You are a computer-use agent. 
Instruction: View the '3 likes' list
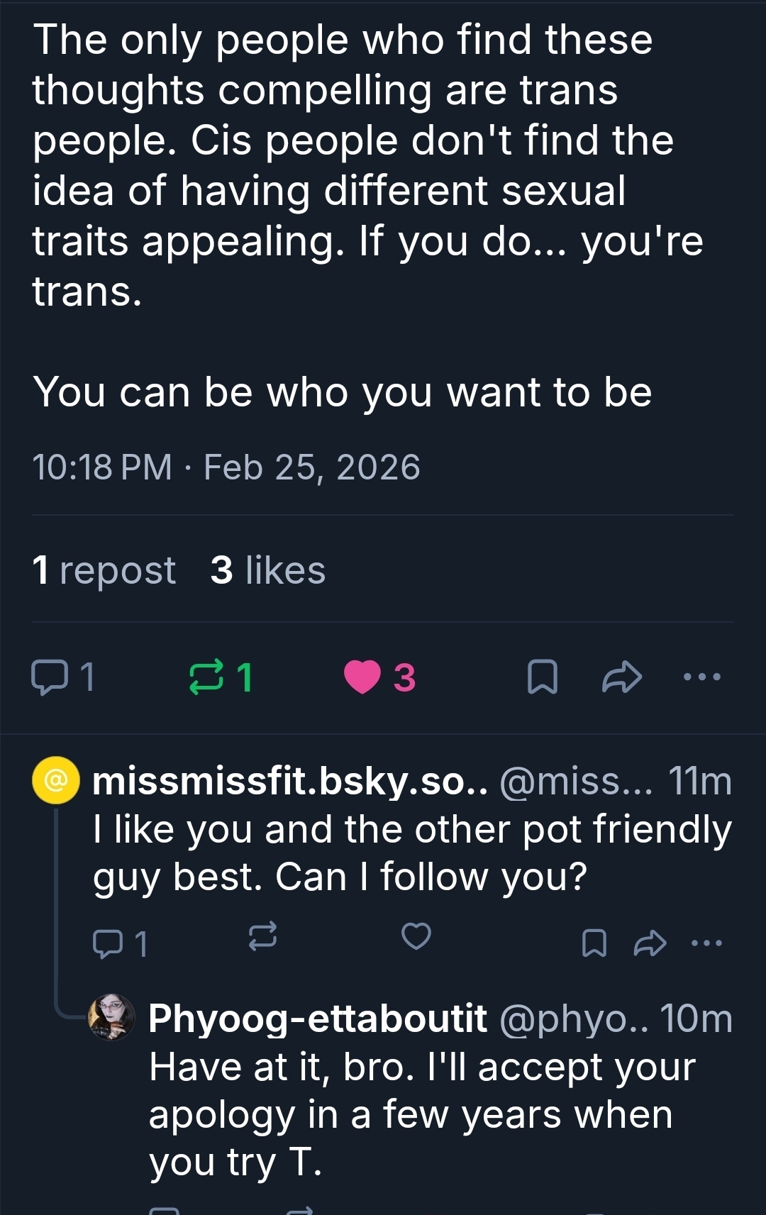(267, 570)
